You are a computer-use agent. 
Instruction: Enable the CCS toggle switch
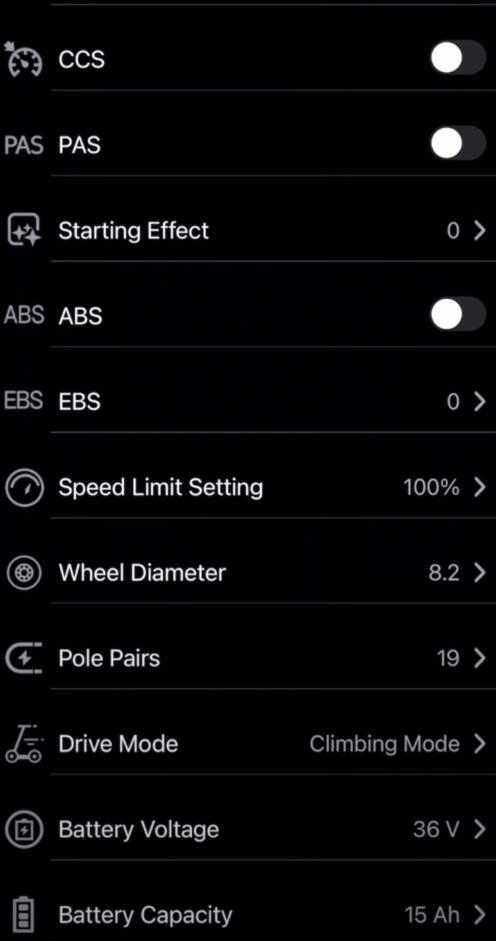tap(458, 60)
